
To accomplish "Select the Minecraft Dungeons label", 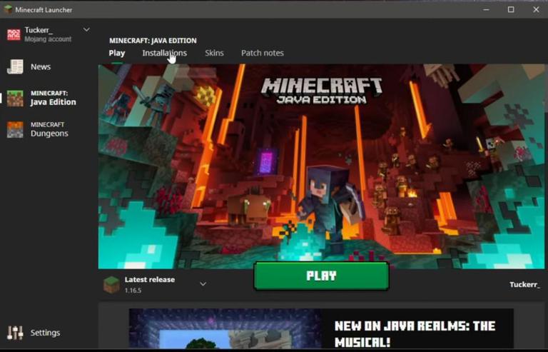I will tap(49, 129).
